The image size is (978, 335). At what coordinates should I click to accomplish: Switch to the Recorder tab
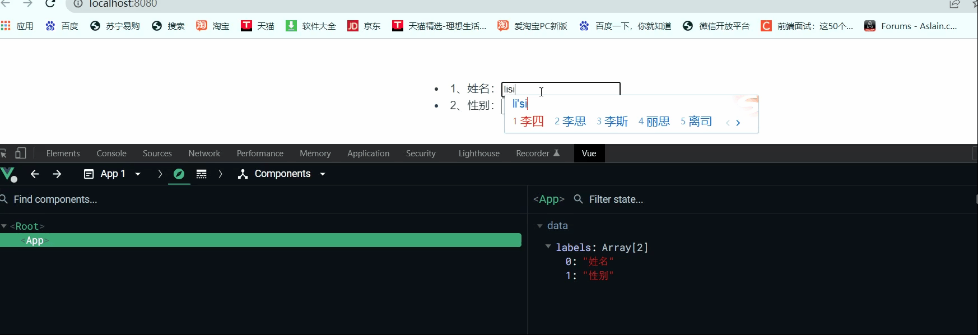click(538, 153)
